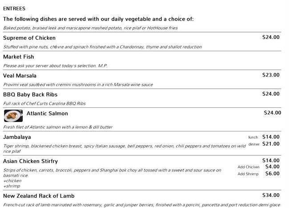The width and height of the screenshot is (289, 208).
Task: Open the Atlantic Salmon dish title
Action: [x=47, y=114]
